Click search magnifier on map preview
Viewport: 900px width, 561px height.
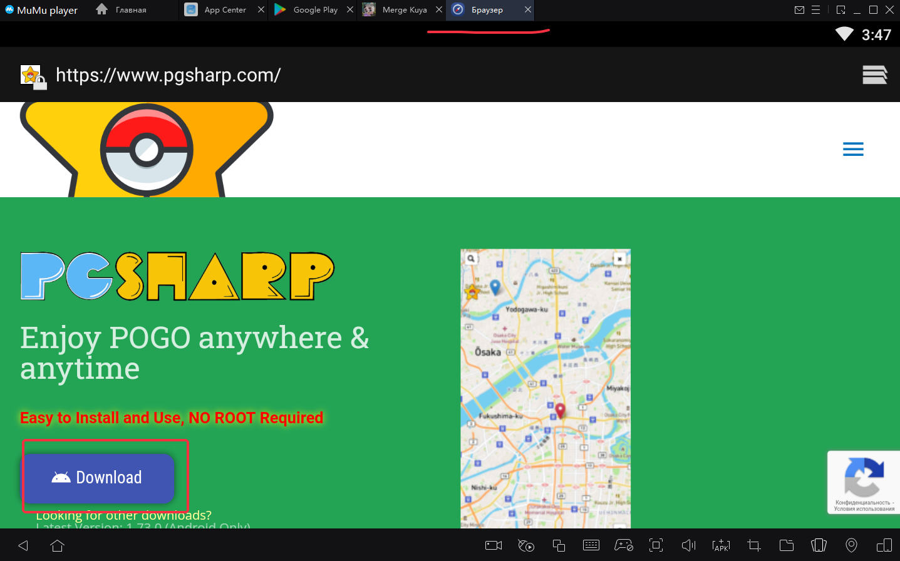pyautogui.click(x=471, y=258)
